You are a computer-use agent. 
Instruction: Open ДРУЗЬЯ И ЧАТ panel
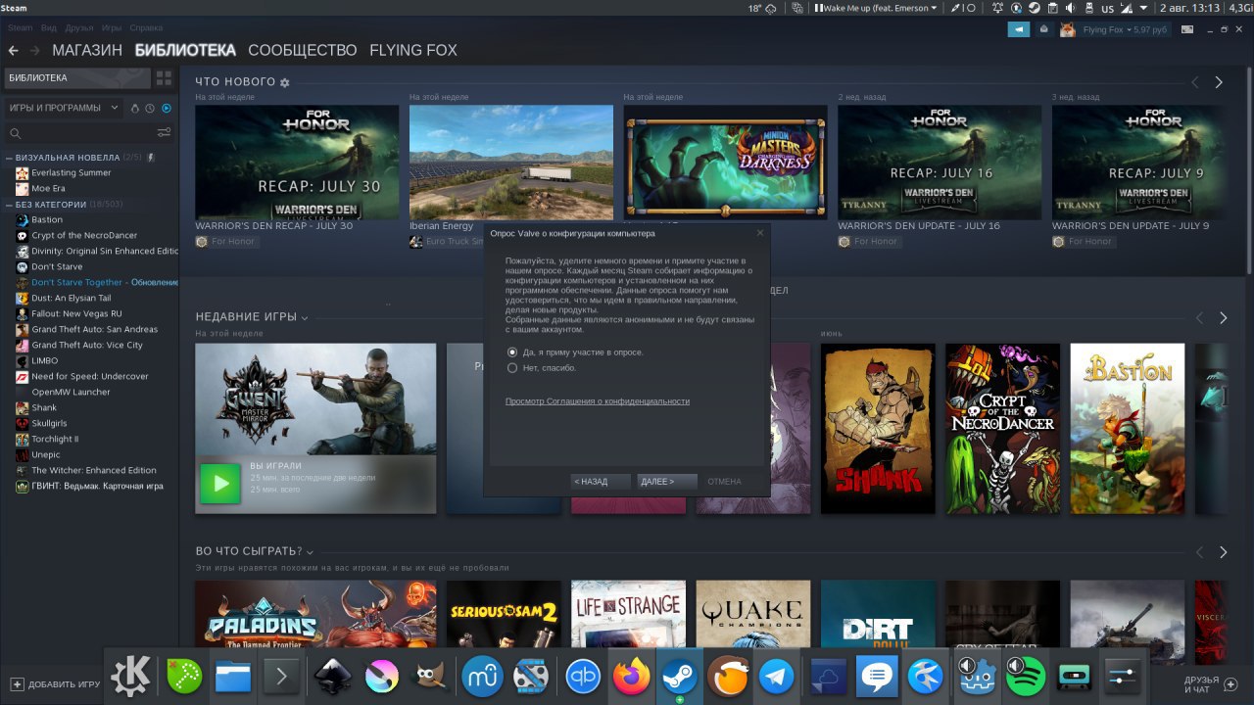tap(1209, 684)
